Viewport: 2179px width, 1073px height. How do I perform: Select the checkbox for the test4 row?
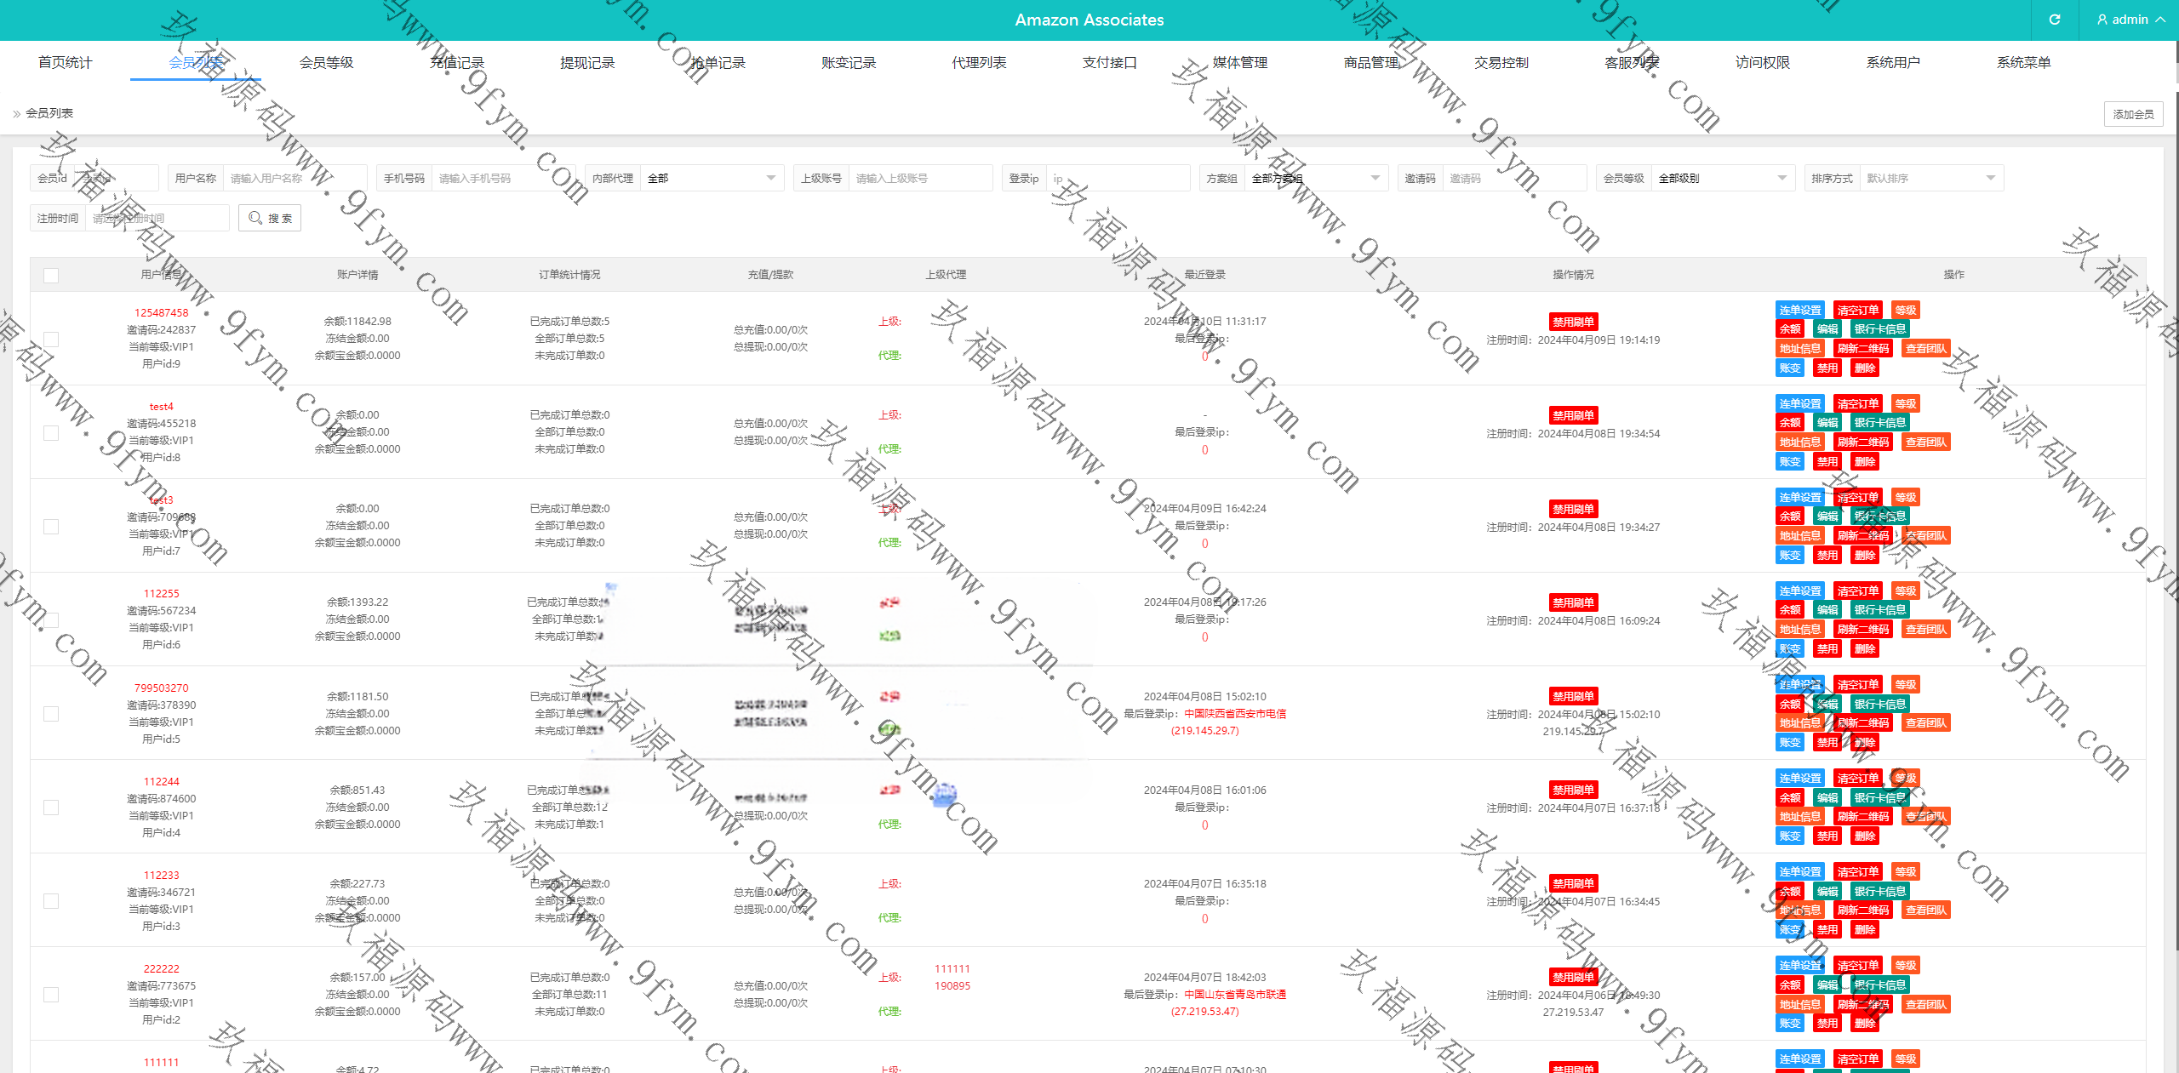pos(51,433)
